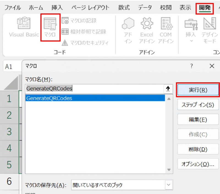Screen dimensions: 220x194
Task: Switch to the 挿入 ribbon tab
Action: 57,8
